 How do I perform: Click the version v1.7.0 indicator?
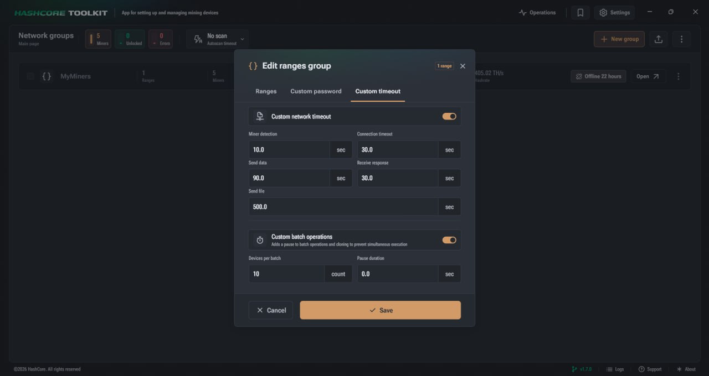[x=582, y=369]
